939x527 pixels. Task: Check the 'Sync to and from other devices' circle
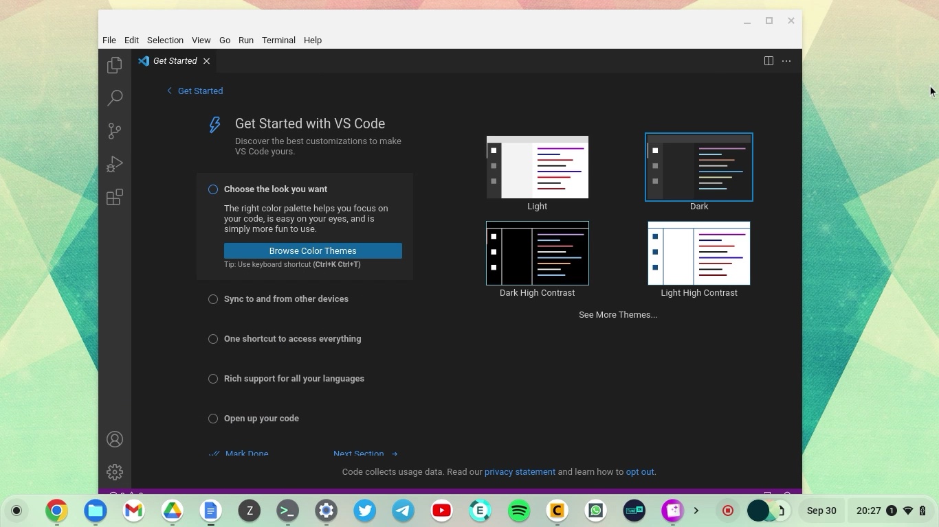coord(213,299)
